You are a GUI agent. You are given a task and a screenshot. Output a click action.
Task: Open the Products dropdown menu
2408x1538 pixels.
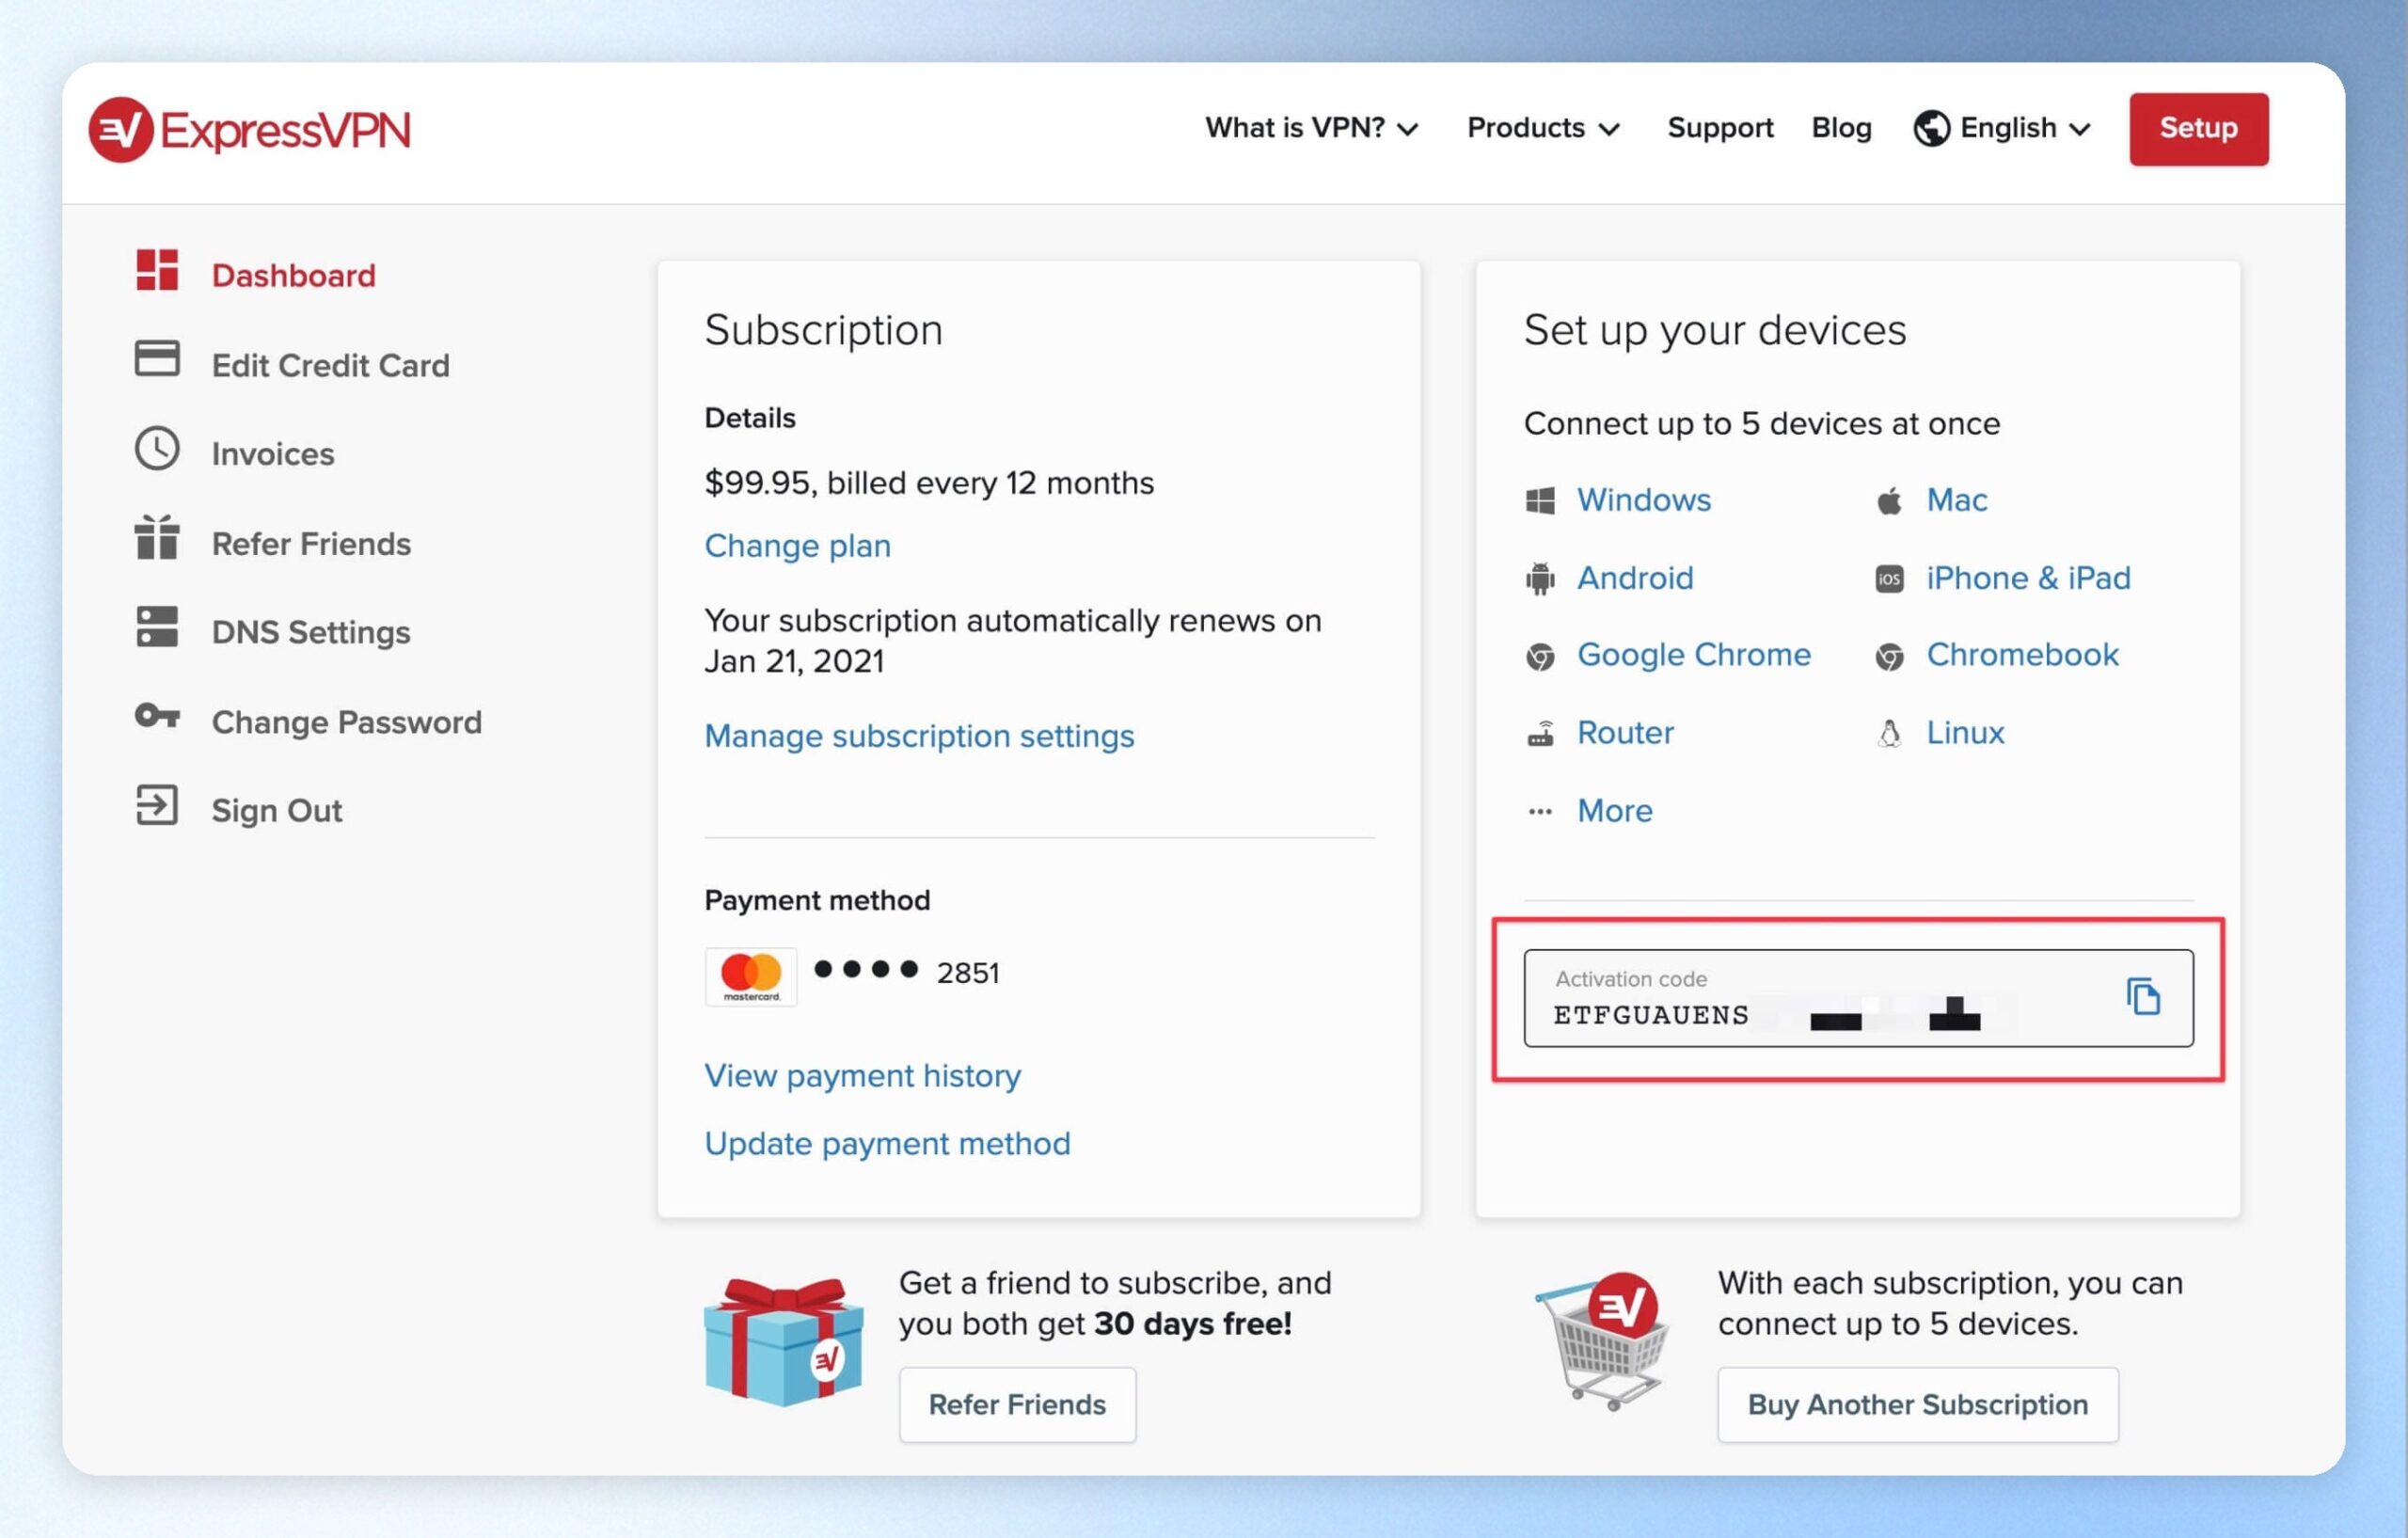(1543, 128)
